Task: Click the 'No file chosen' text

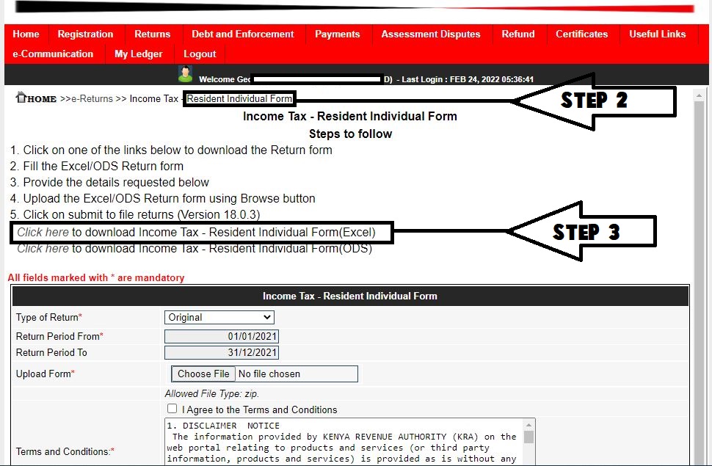Action: tap(269, 374)
